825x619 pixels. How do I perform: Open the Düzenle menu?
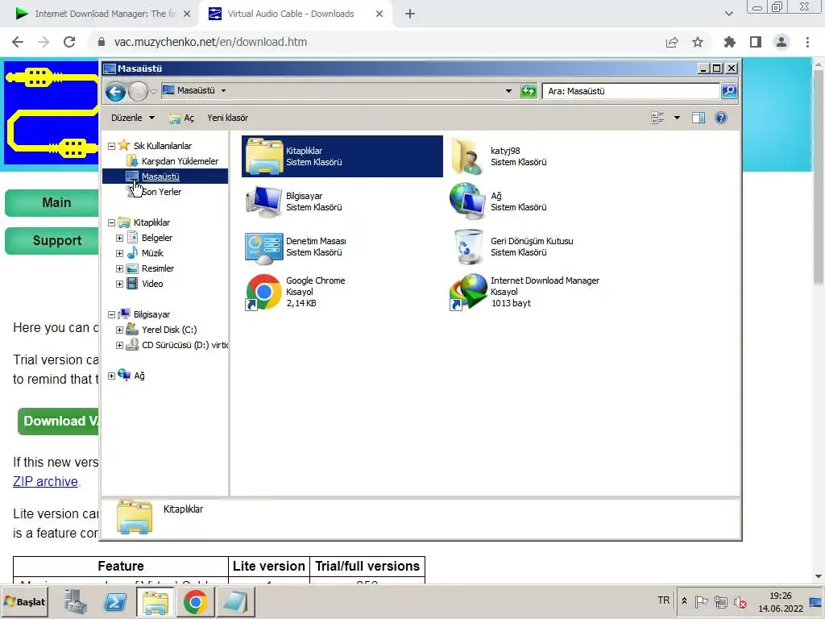coord(133,118)
